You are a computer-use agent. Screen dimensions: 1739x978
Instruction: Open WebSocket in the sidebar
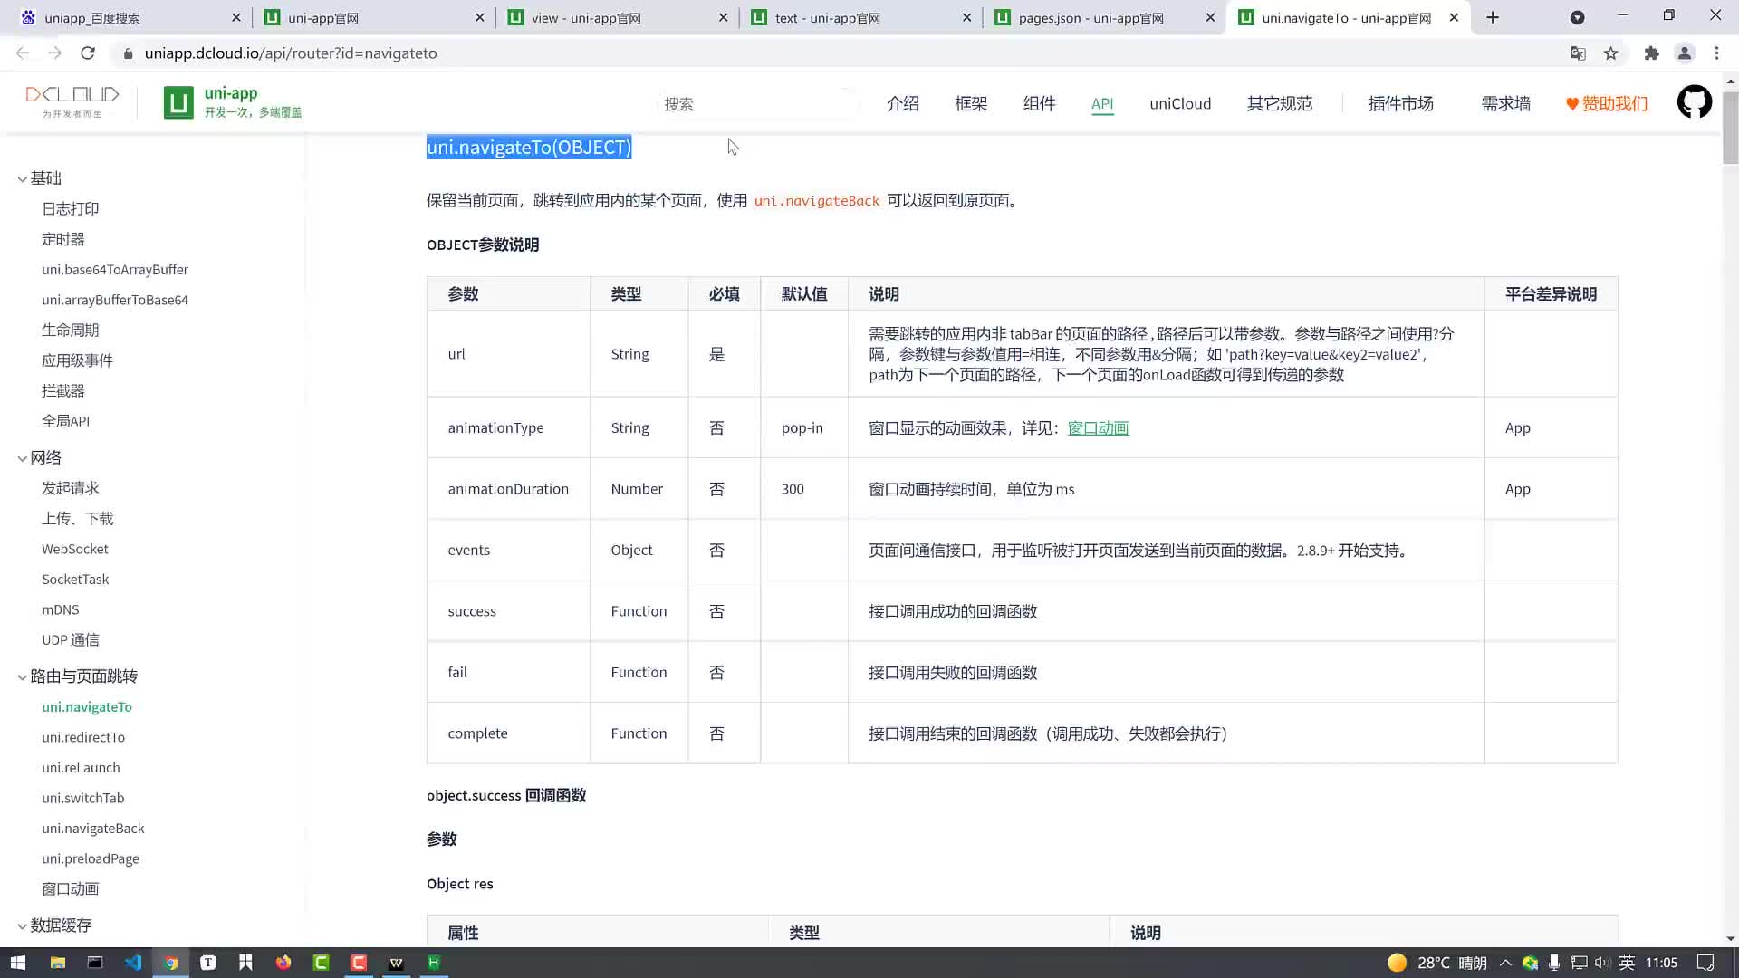click(x=74, y=549)
